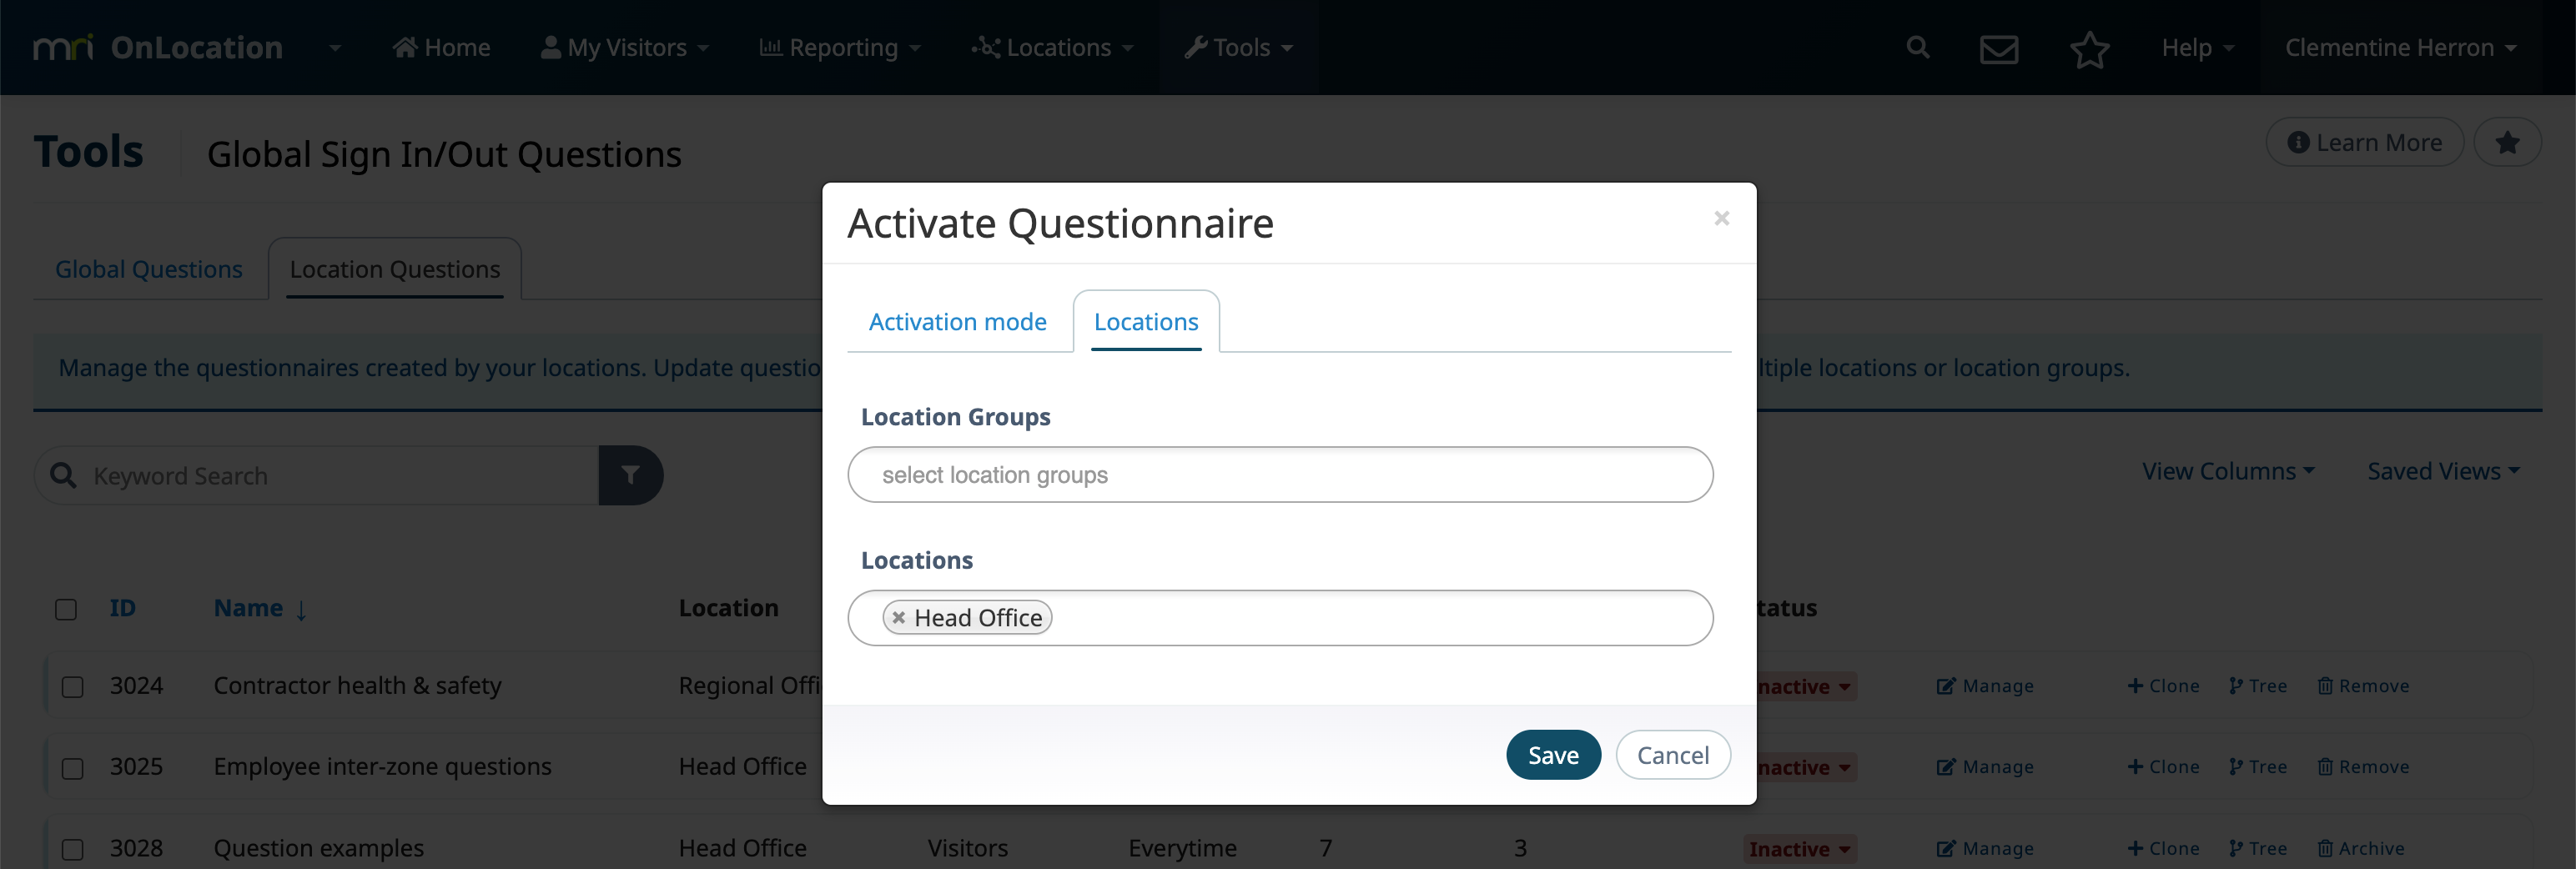Image resolution: width=2576 pixels, height=869 pixels.
Task: Select the Locations tab in dialog
Action: tap(1146, 322)
